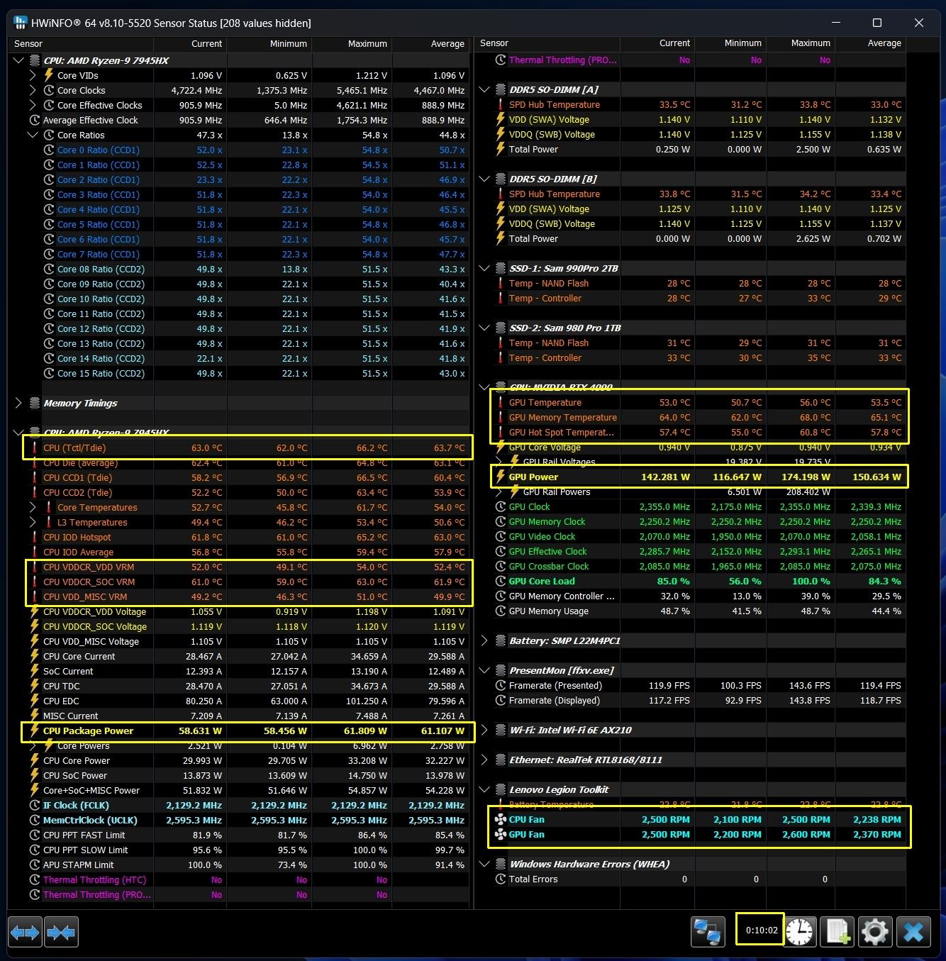The width and height of the screenshot is (946, 961).
Task: Click the HWiNFO app icon in title bar
Action: click(x=20, y=23)
